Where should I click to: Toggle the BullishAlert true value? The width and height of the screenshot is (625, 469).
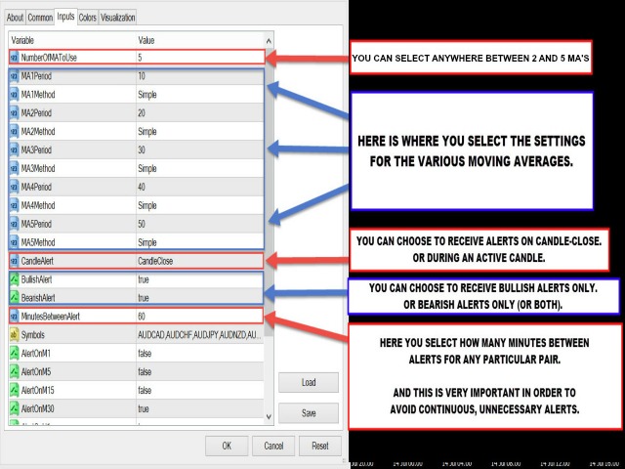point(195,279)
